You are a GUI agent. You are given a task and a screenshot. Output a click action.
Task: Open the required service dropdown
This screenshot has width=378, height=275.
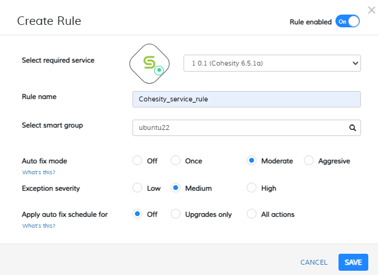[x=272, y=63]
